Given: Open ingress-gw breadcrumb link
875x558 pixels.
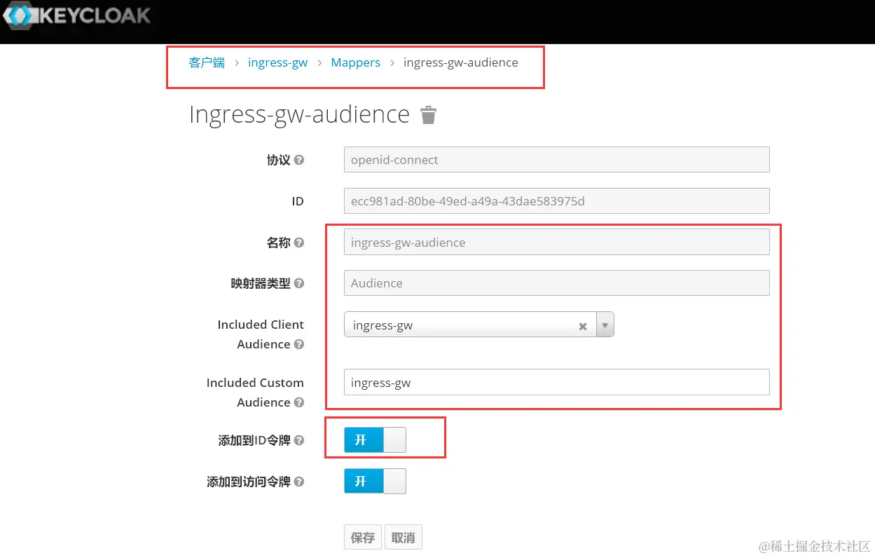Looking at the screenshot, I should (278, 62).
